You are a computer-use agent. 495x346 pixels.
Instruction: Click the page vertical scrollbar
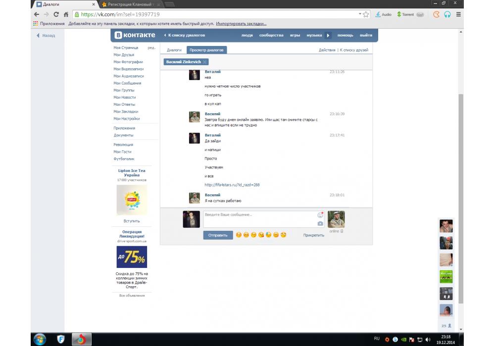click(x=461, y=198)
